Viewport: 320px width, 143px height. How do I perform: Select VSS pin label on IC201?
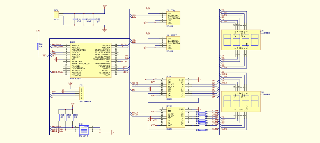pyautogui.click(x=73, y=59)
